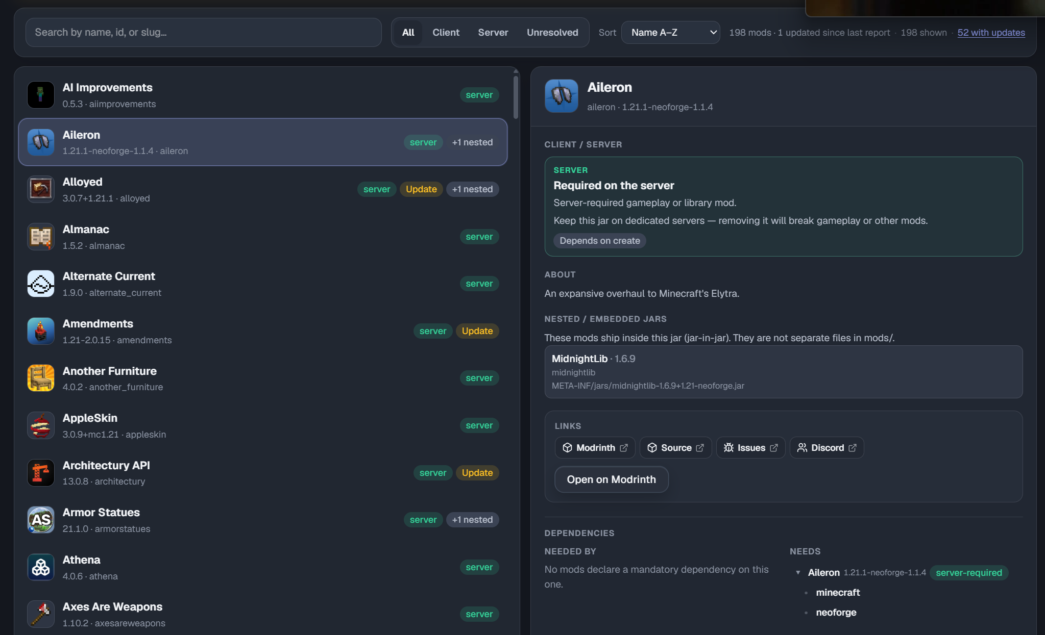1045x635 pixels.
Task: Click the Modrinth cube icon in Links
Action: pyautogui.click(x=567, y=448)
